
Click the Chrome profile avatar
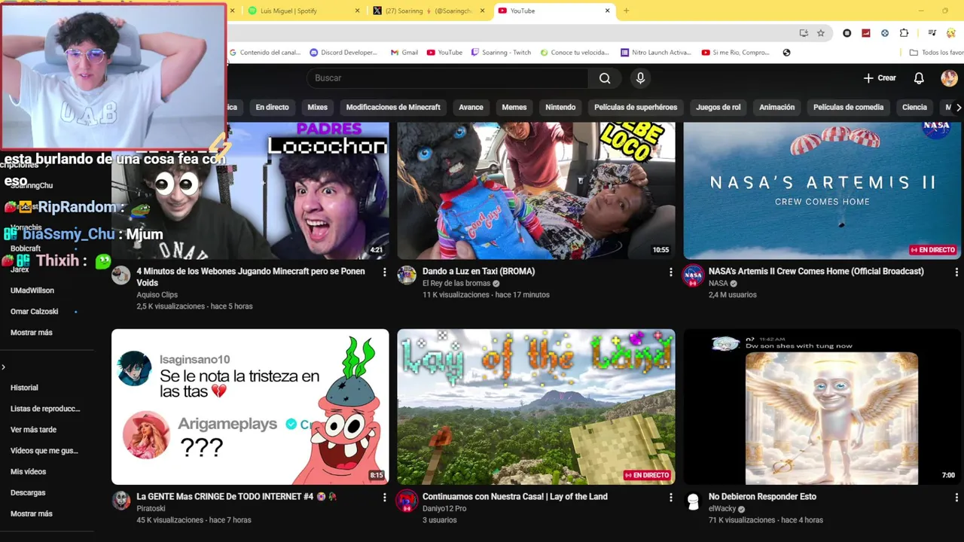tap(951, 33)
